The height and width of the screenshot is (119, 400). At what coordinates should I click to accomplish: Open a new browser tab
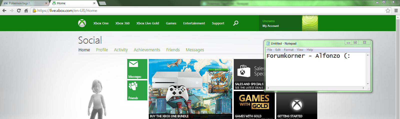point(102,3)
